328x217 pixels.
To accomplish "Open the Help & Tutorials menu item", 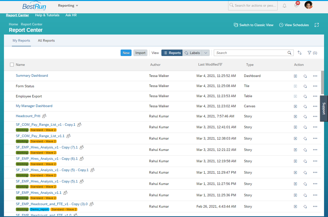I will click(47, 15).
